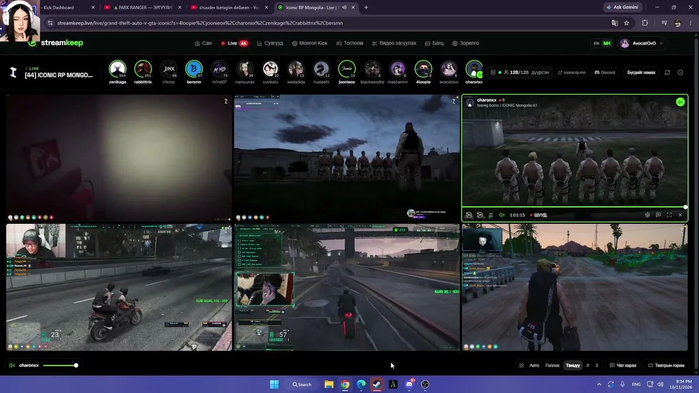This screenshot has width=699, height=393.
Task: Open the info circle icon
Action: pos(680,73)
